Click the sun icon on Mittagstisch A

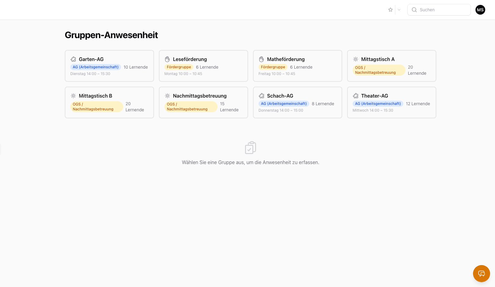tap(356, 59)
